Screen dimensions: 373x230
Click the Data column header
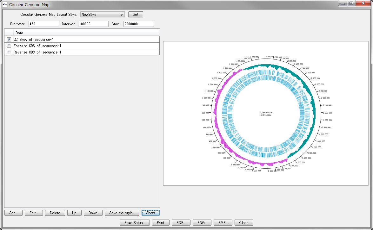[87, 33]
